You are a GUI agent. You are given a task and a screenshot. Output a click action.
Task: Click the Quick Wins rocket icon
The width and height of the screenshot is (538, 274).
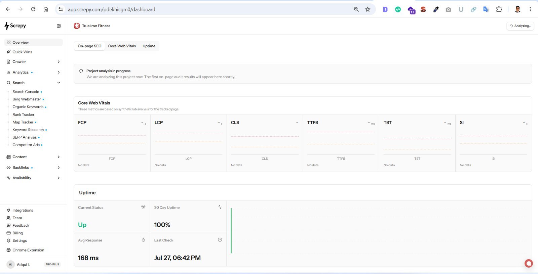(x=8, y=52)
